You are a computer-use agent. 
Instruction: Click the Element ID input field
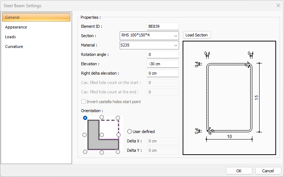163,26
